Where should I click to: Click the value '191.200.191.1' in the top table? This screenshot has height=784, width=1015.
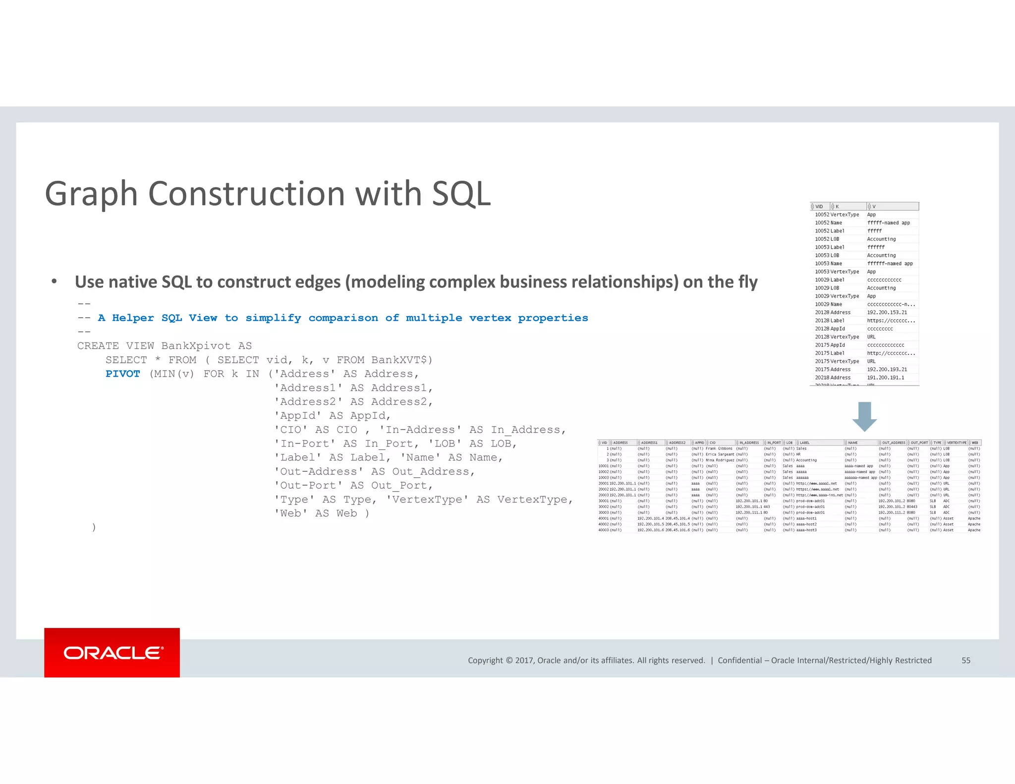click(x=886, y=378)
